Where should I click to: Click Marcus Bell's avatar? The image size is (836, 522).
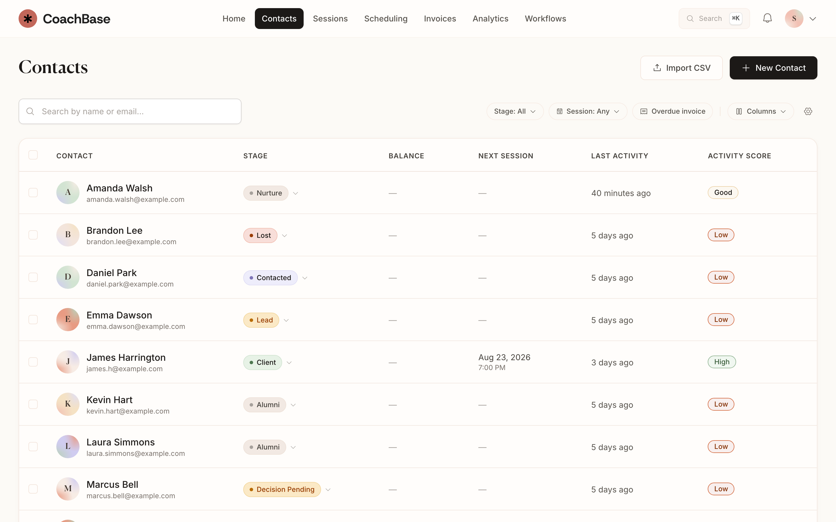tap(68, 489)
